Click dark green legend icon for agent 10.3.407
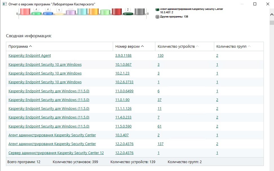Image resolution: width=274 pixels, height=171 pixels. pyautogui.click(x=157, y=9)
